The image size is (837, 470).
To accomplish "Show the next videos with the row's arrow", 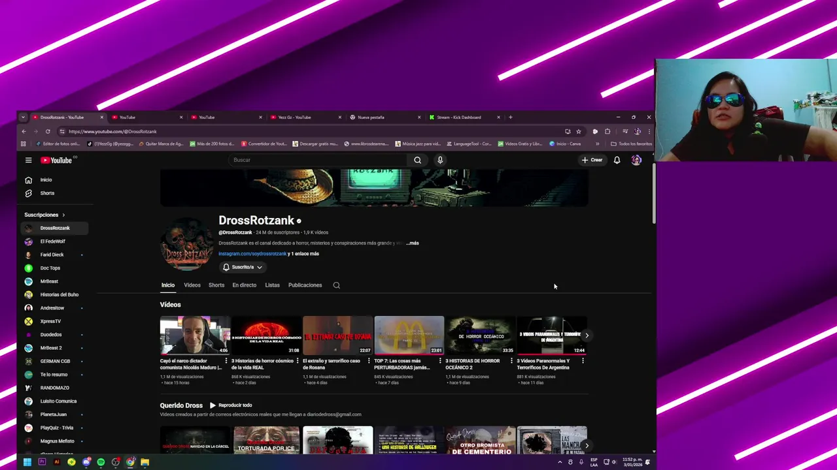I will [x=587, y=336].
